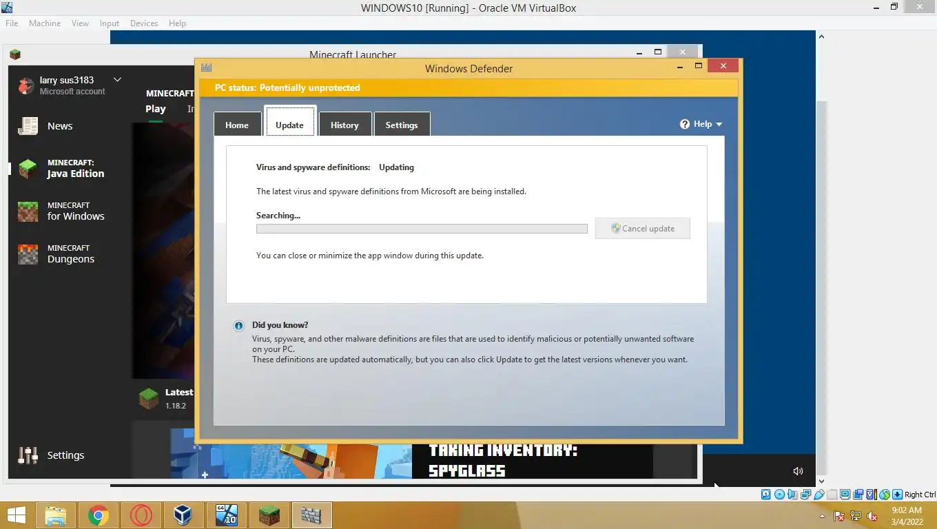
Task: Open the Settings tab in Windows Defender
Action: click(x=402, y=125)
